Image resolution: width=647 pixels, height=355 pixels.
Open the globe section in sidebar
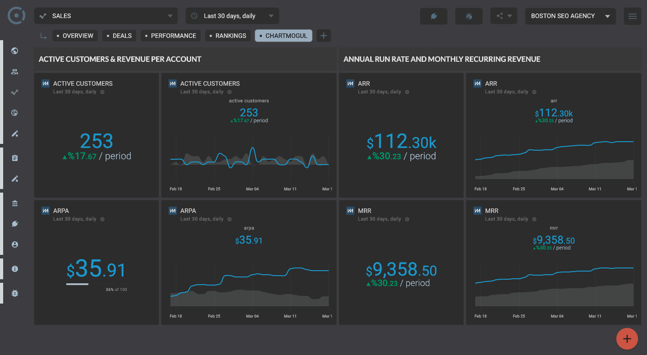pos(15,51)
